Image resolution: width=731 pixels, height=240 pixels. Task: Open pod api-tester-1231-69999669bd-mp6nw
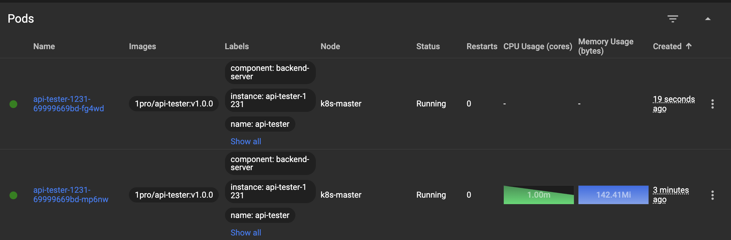coord(70,195)
